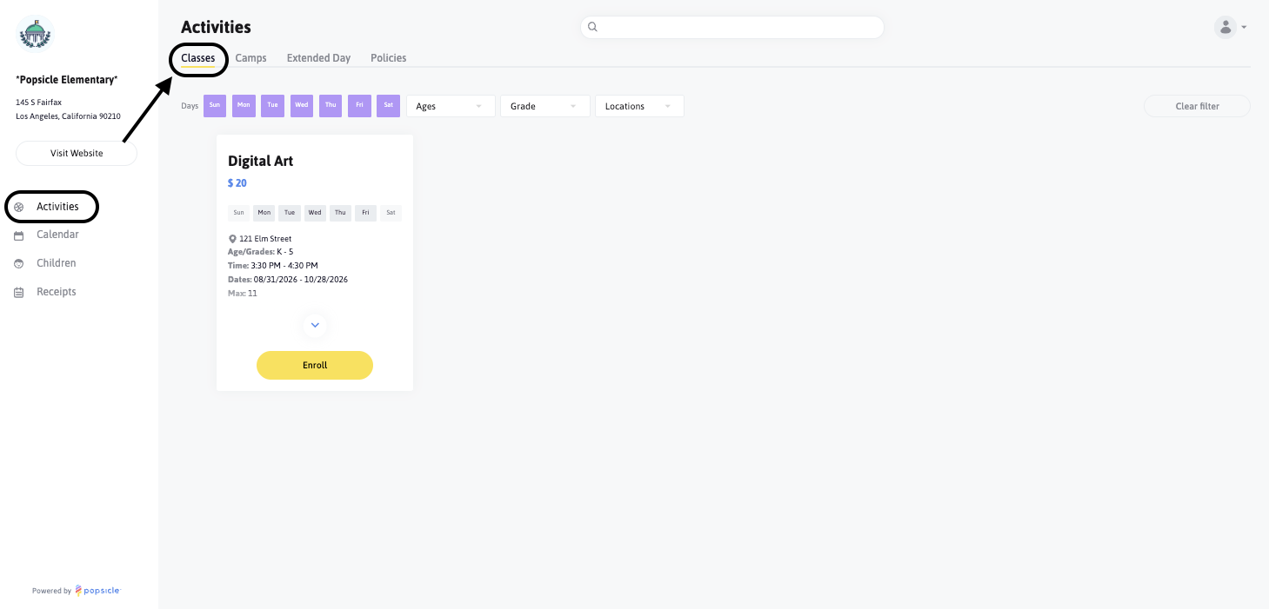The image size is (1269, 609).
Task: Click the Children face icon in sidebar
Action: pos(19,263)
